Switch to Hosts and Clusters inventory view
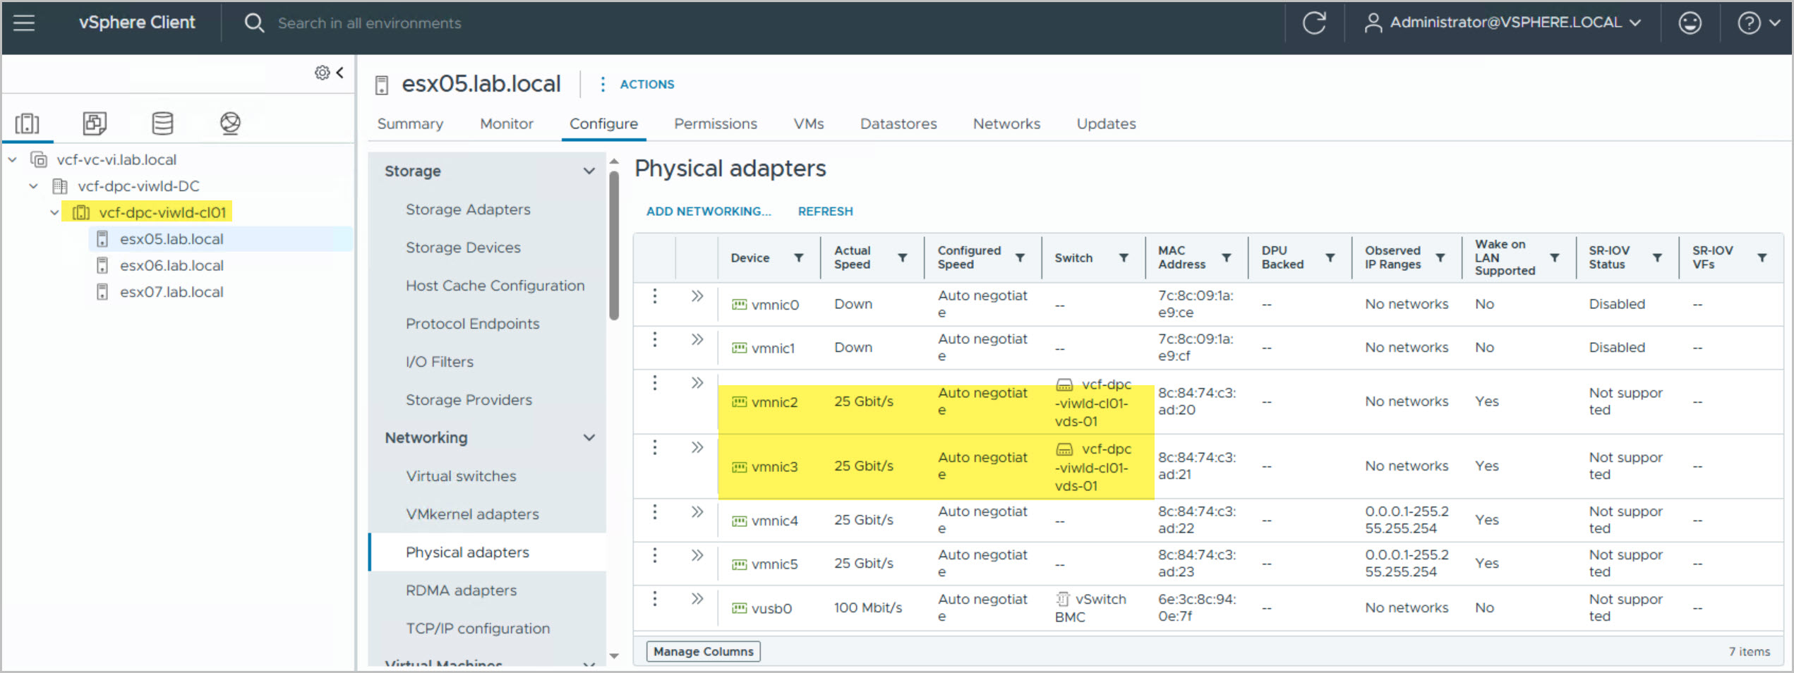This screenshot has width=1794, height=673. pyautogui.click(x=28, y=123)
